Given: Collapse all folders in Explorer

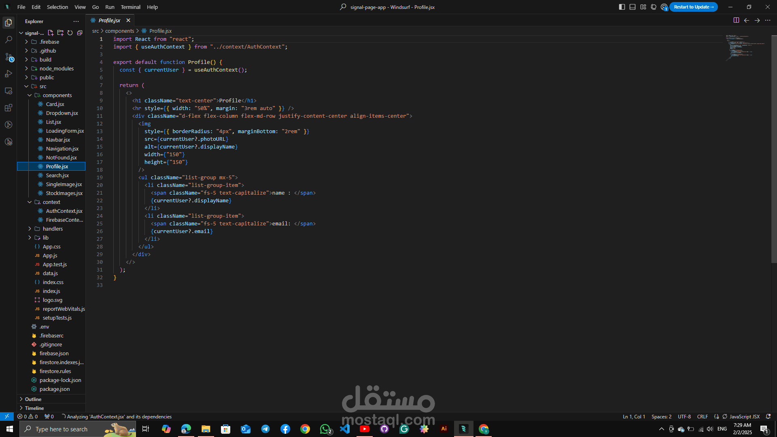Looking at the screenshot, I should (80, 33).
